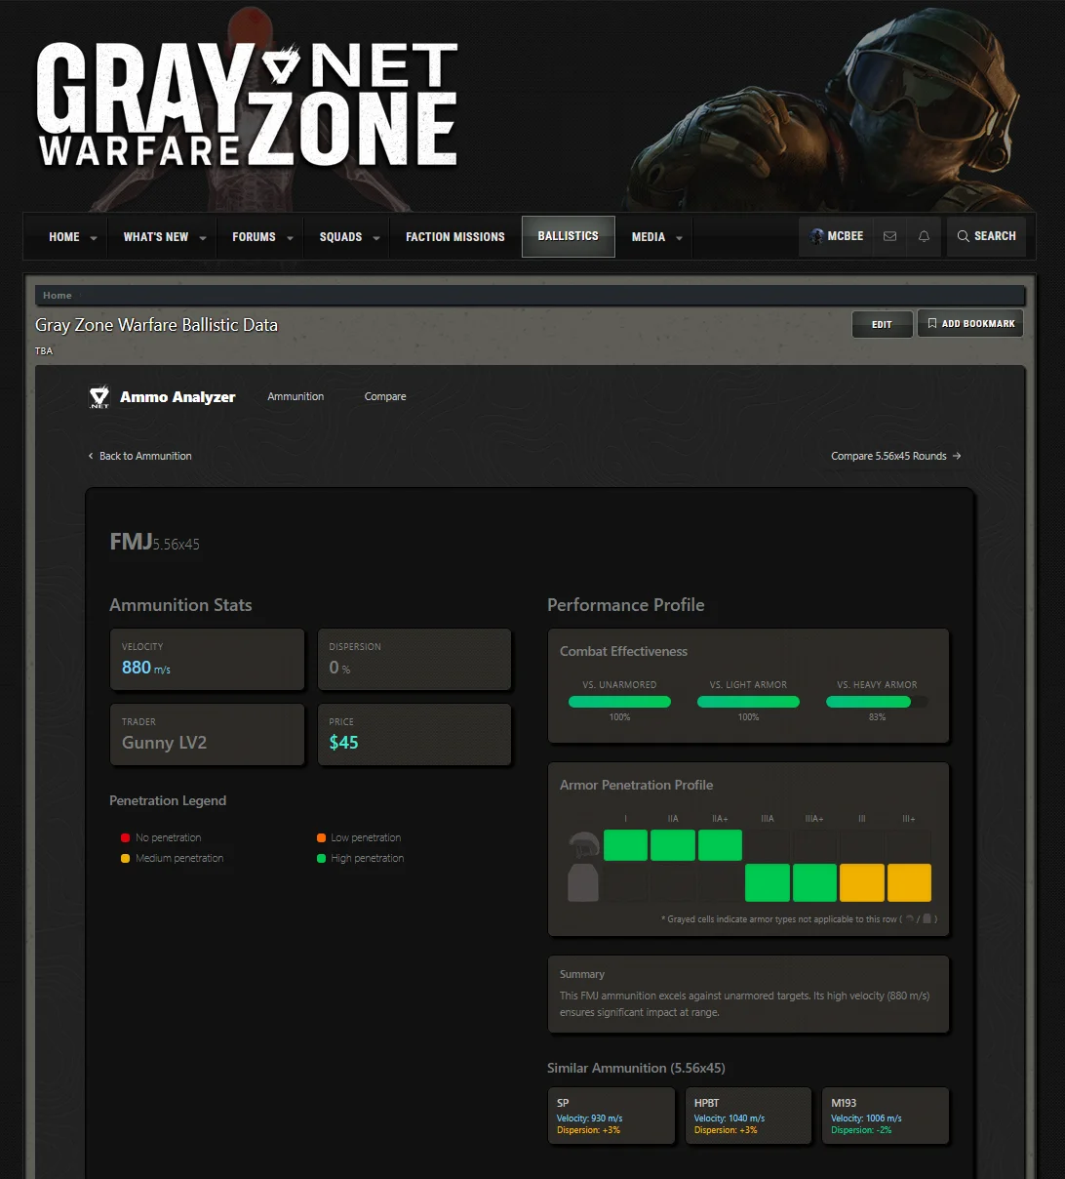Screen dimensions: 1065x1179
Task: Click the Velocity 880 m/s stat card
Action: tap(208, 660)
